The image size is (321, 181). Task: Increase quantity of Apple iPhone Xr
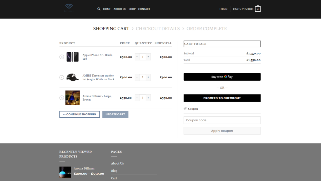click(148, 57)
